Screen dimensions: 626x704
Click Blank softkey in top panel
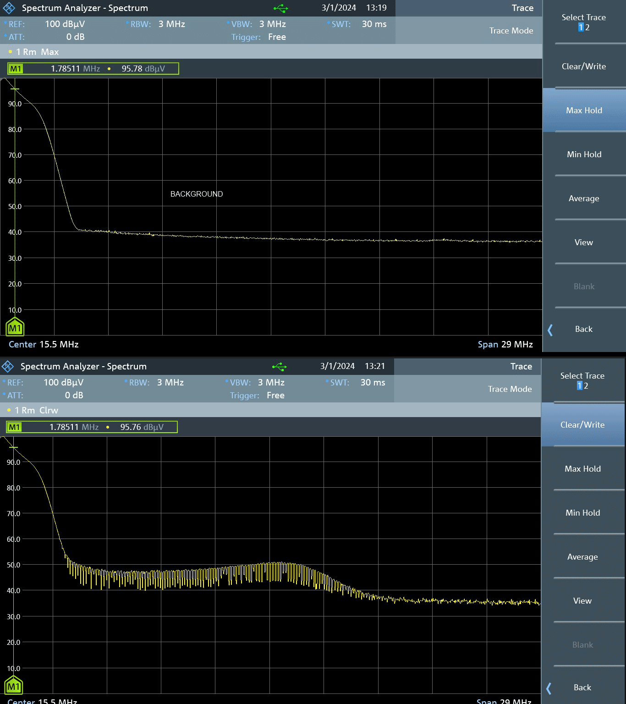(x=584, y=286)
